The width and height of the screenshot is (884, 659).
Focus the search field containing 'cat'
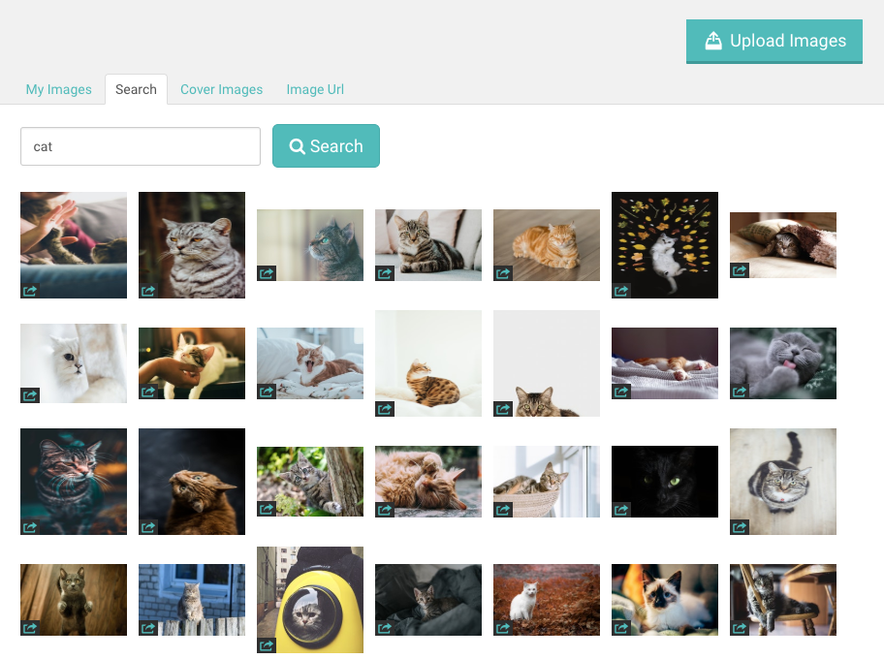[141, 146]
